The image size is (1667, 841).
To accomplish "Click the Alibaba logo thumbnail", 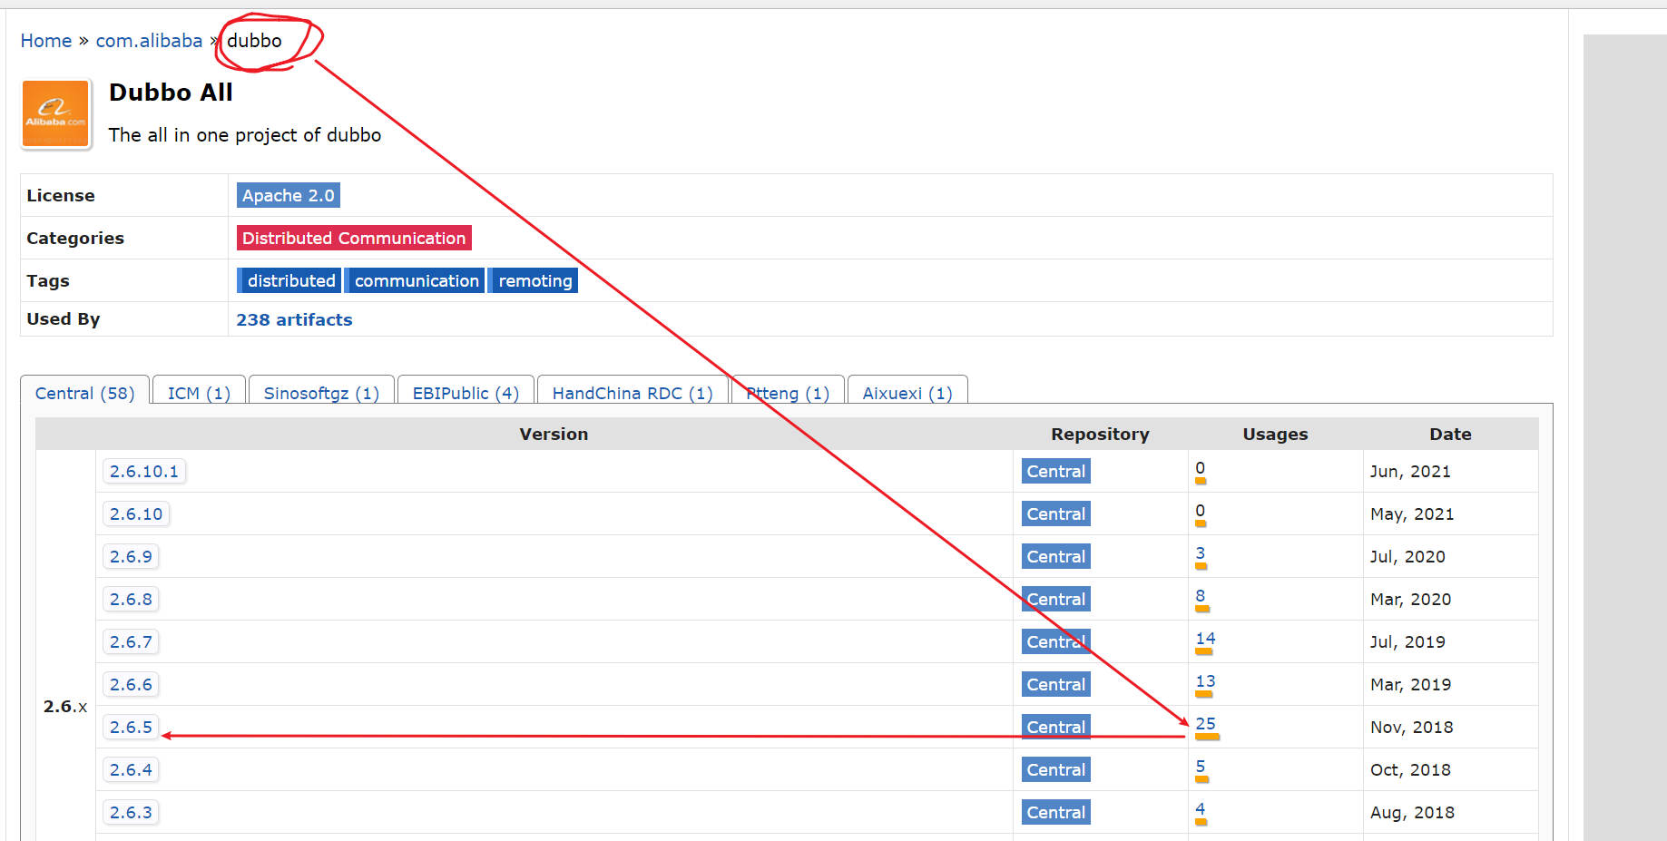I will pyautogui.click(x=55, y=113).
